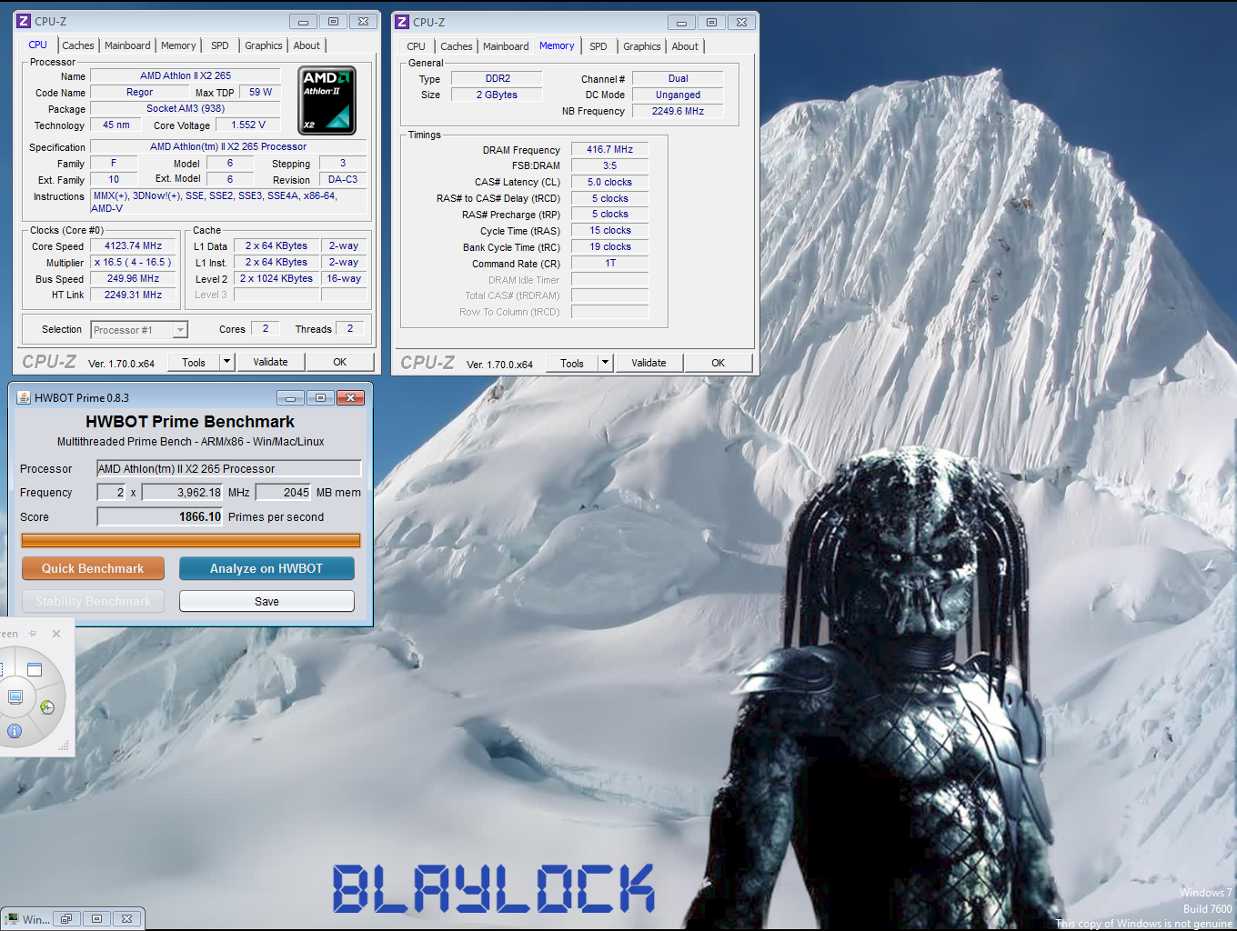Click the memory Type value DDR2
This screenshot has width=1237, height=931.
coord(497,78)
